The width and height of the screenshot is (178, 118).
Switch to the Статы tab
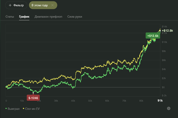[x=10, y=17]
